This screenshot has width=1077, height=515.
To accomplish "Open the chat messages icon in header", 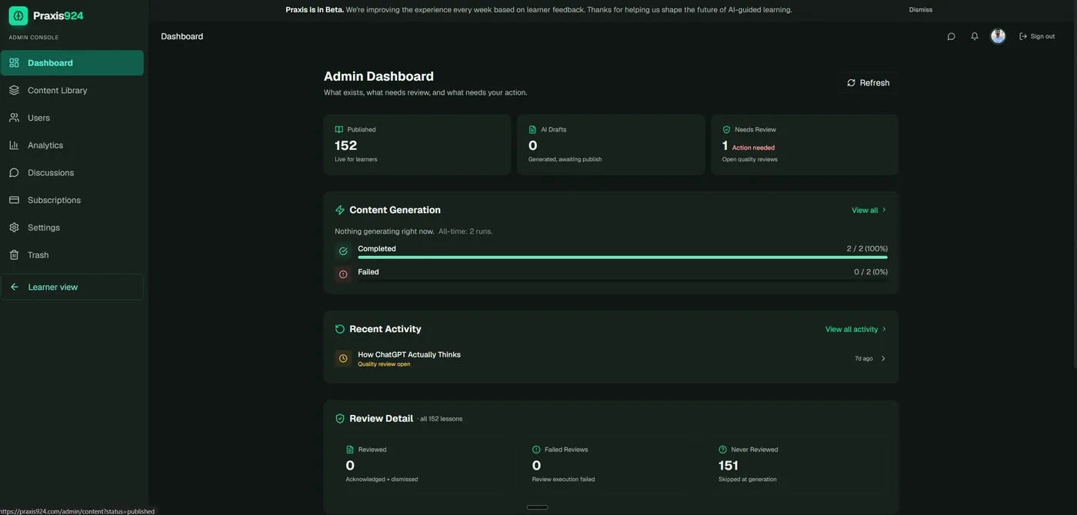I will tap(951, 36).
